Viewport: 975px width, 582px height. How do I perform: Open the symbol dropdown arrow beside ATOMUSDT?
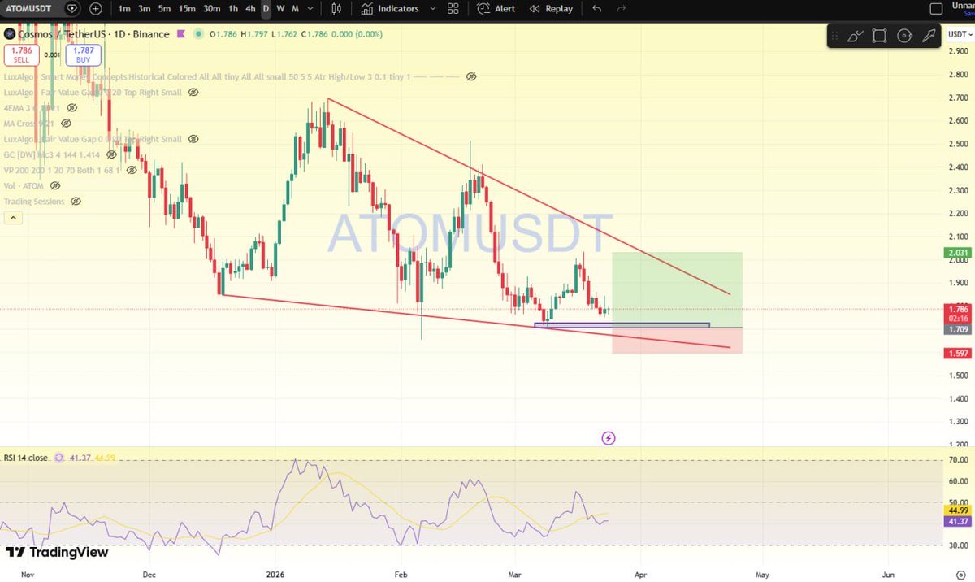pos(73,9)
